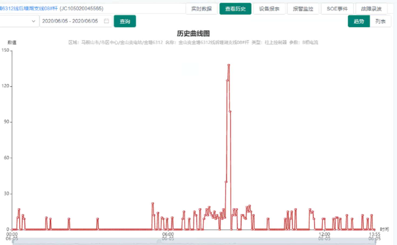Open the SOE事件 tab

click(337, 9)
